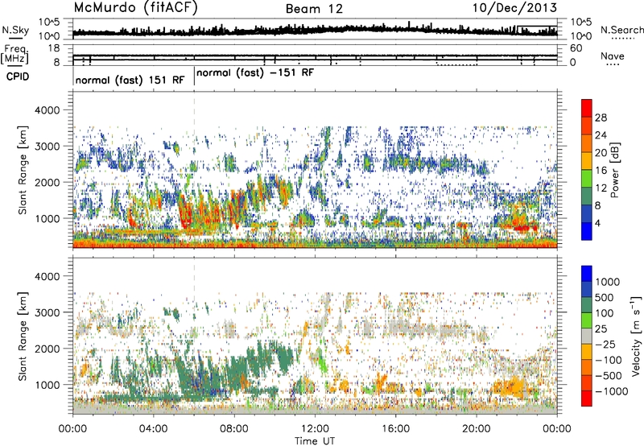Click the '28' power colorbar value
The height and width of the screenshot is (446, 644).
(601, 118)
